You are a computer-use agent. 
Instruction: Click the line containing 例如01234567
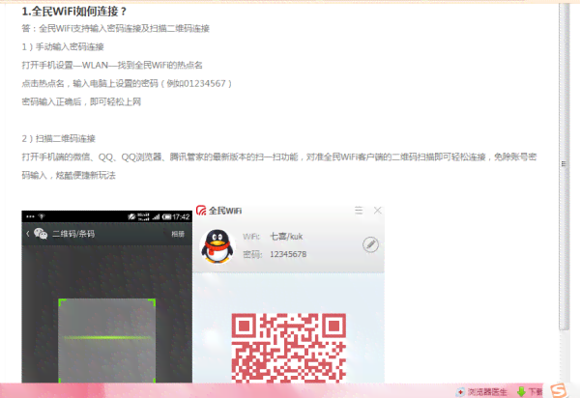click(x=127, y=83)
